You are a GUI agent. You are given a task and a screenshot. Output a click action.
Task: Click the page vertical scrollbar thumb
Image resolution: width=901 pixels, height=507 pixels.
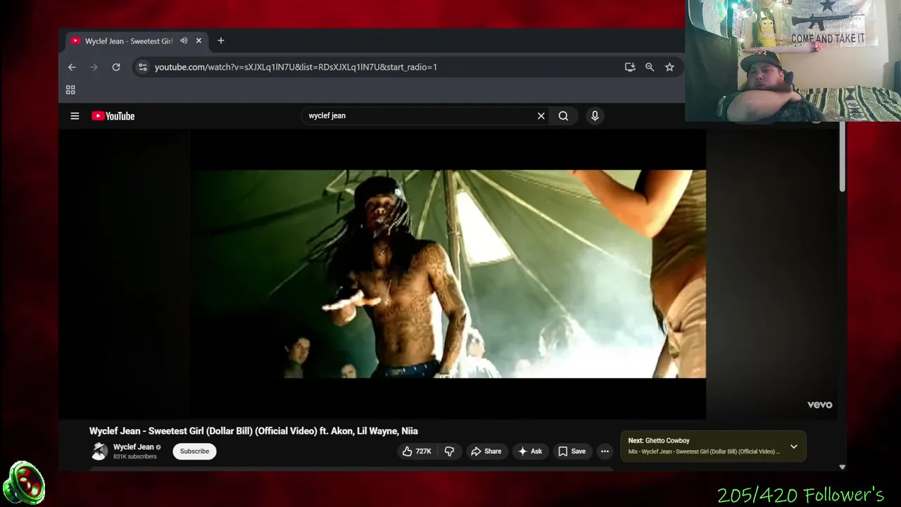point(842,156)
